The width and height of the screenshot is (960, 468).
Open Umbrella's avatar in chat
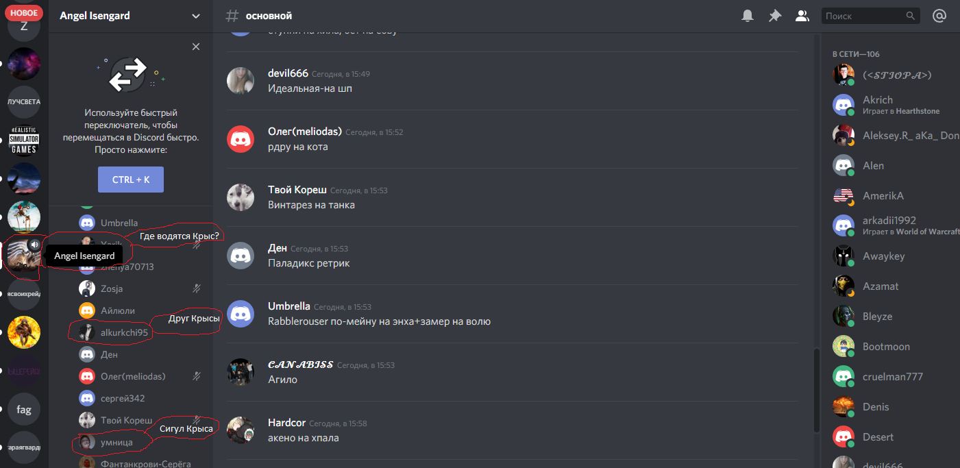241,313
